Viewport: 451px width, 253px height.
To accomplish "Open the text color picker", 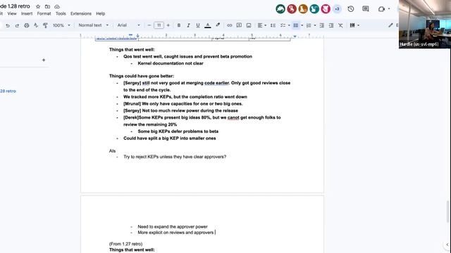I will [208, 25].
